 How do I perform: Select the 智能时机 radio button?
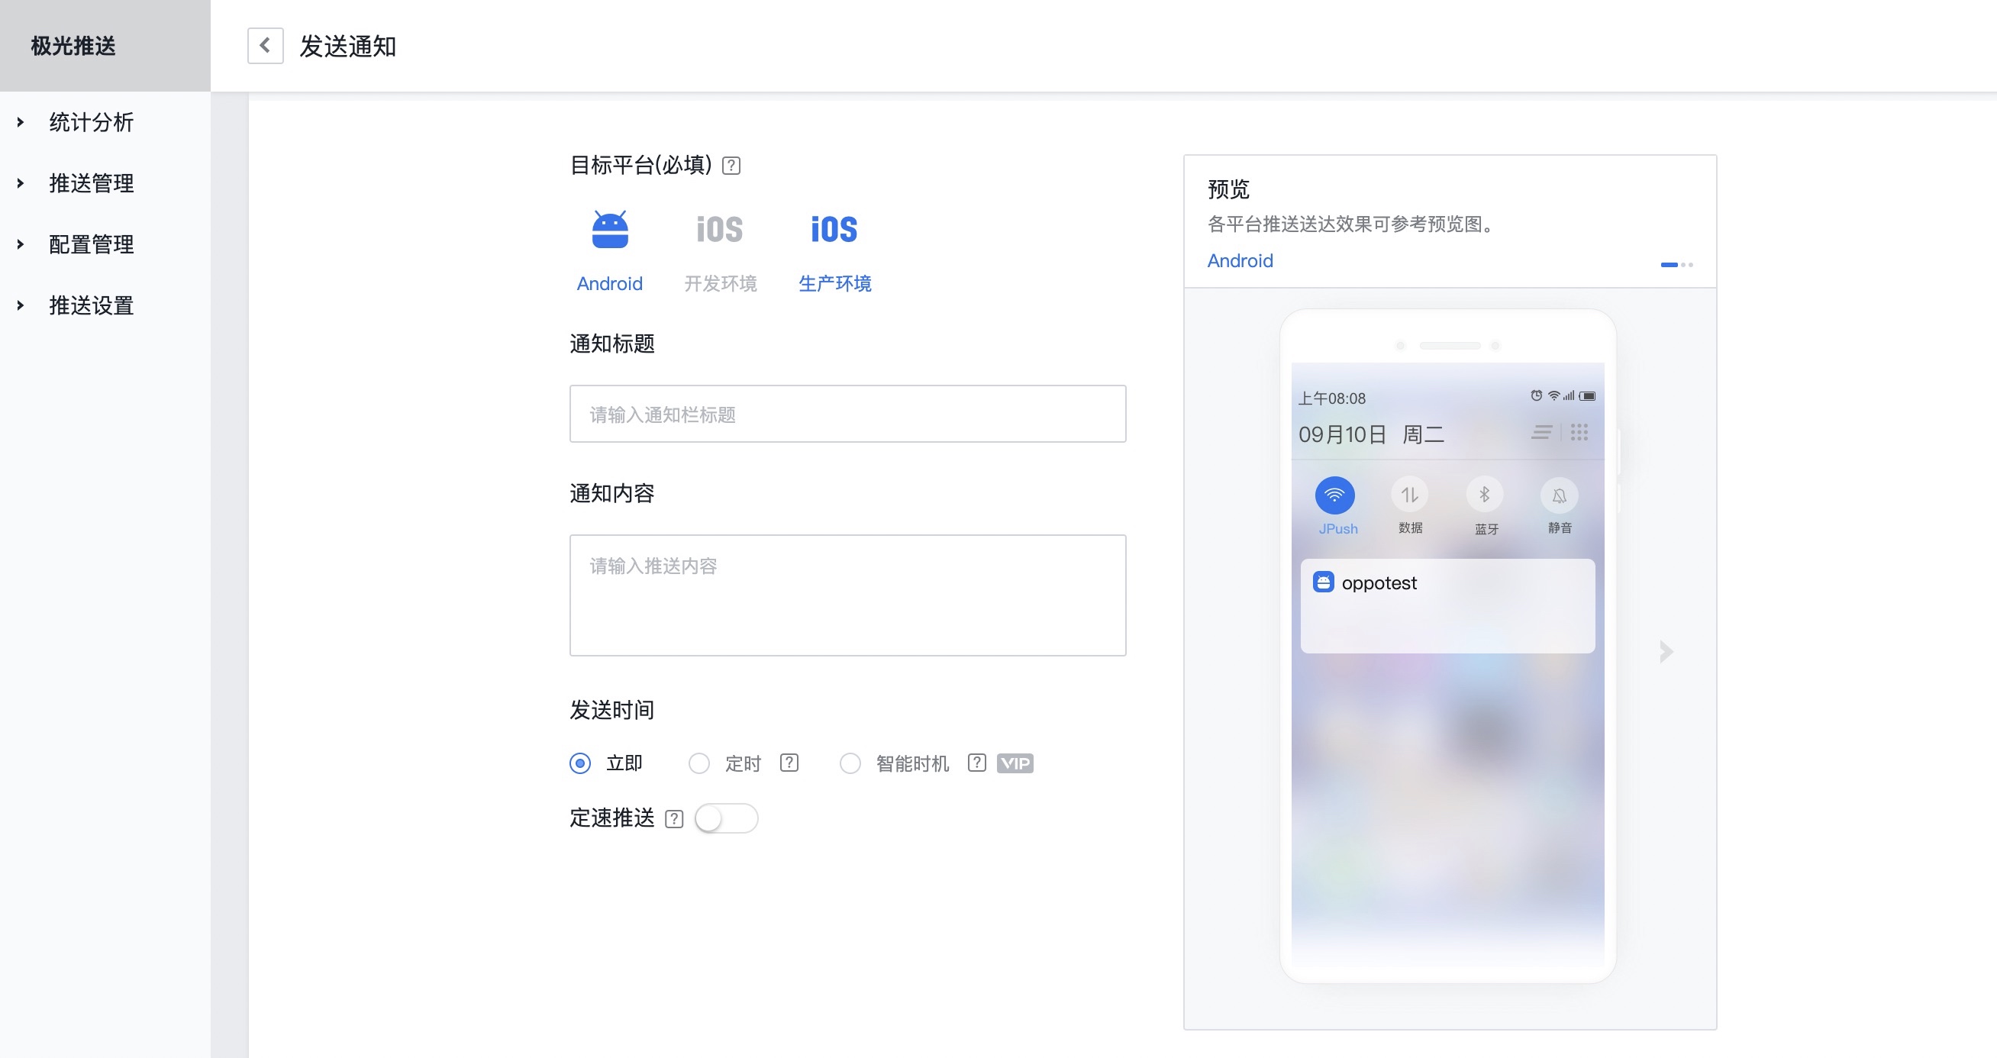[850, 763]
